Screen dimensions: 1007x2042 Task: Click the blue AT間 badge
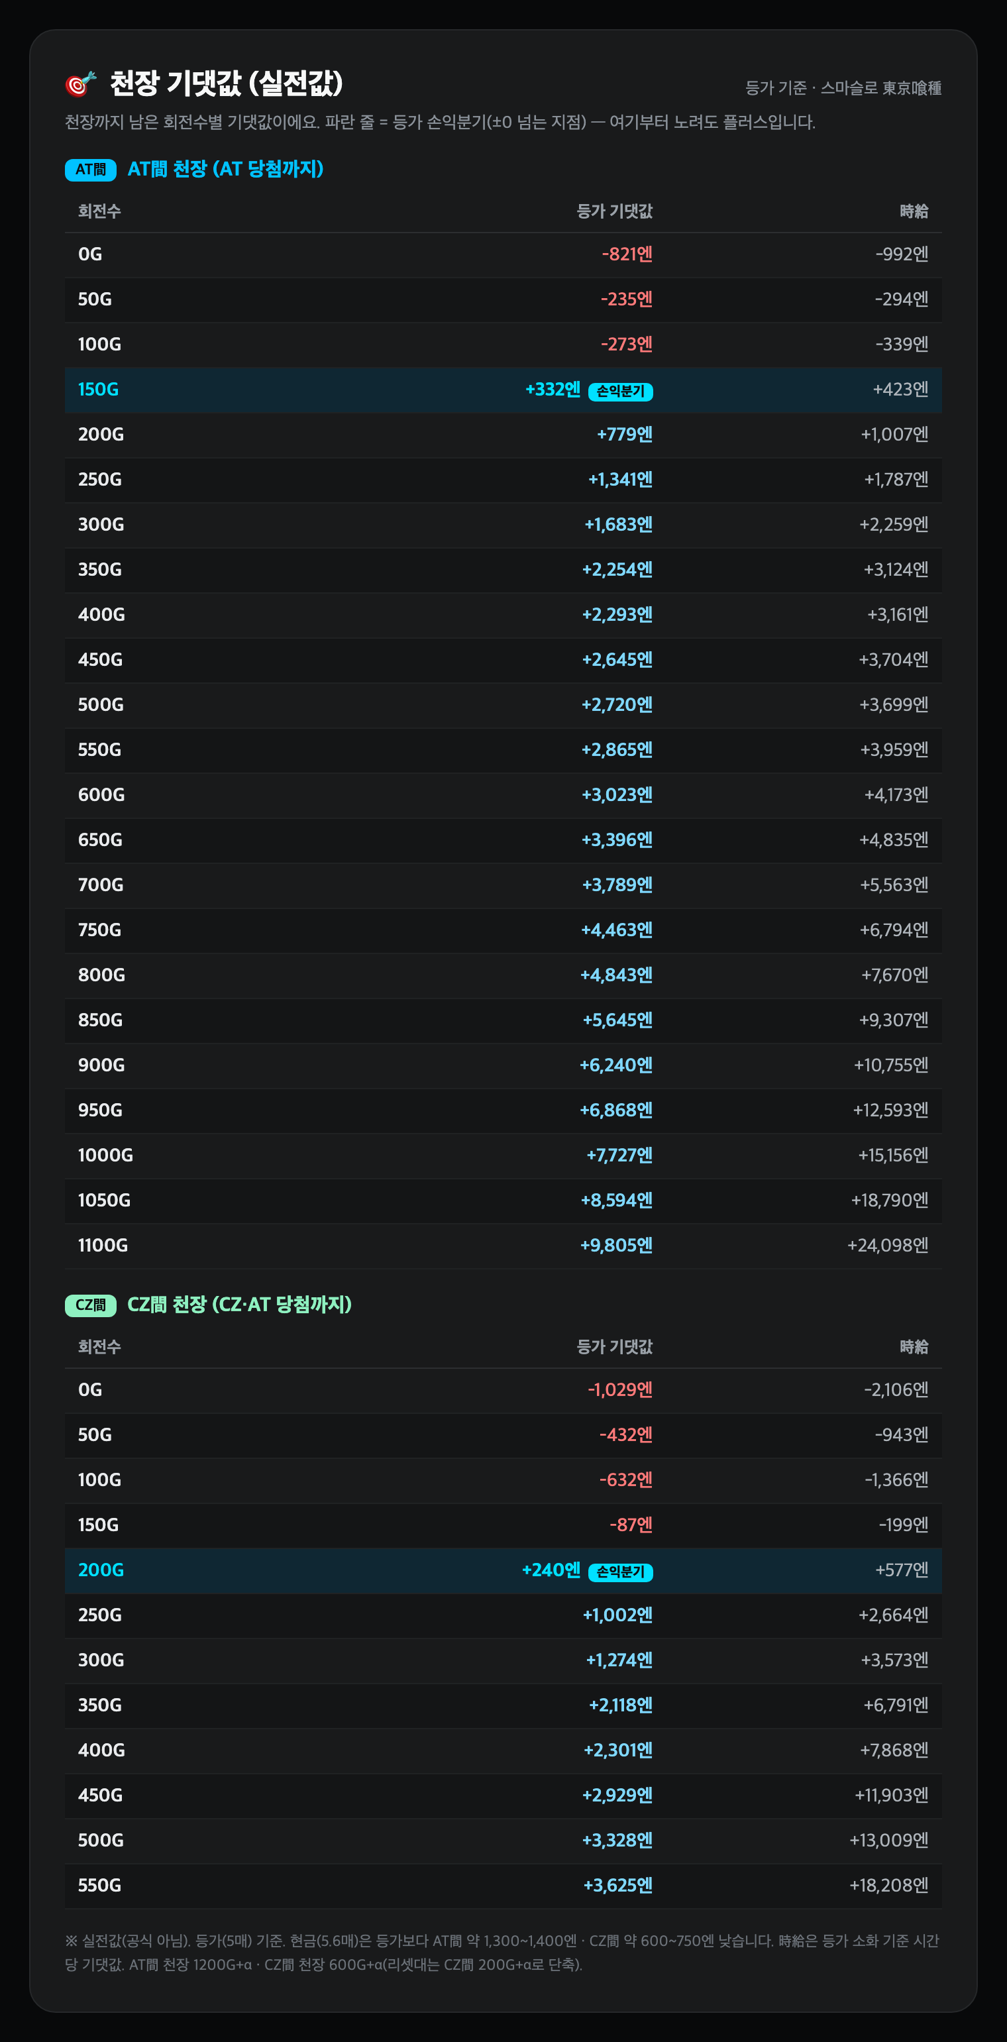pos(90,170)
